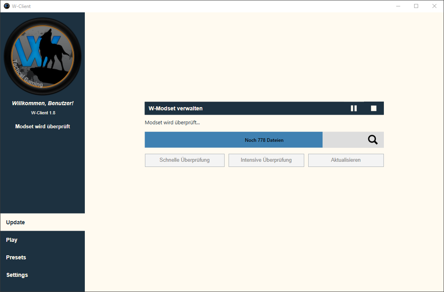Pause the modset verification

point(354,108)
